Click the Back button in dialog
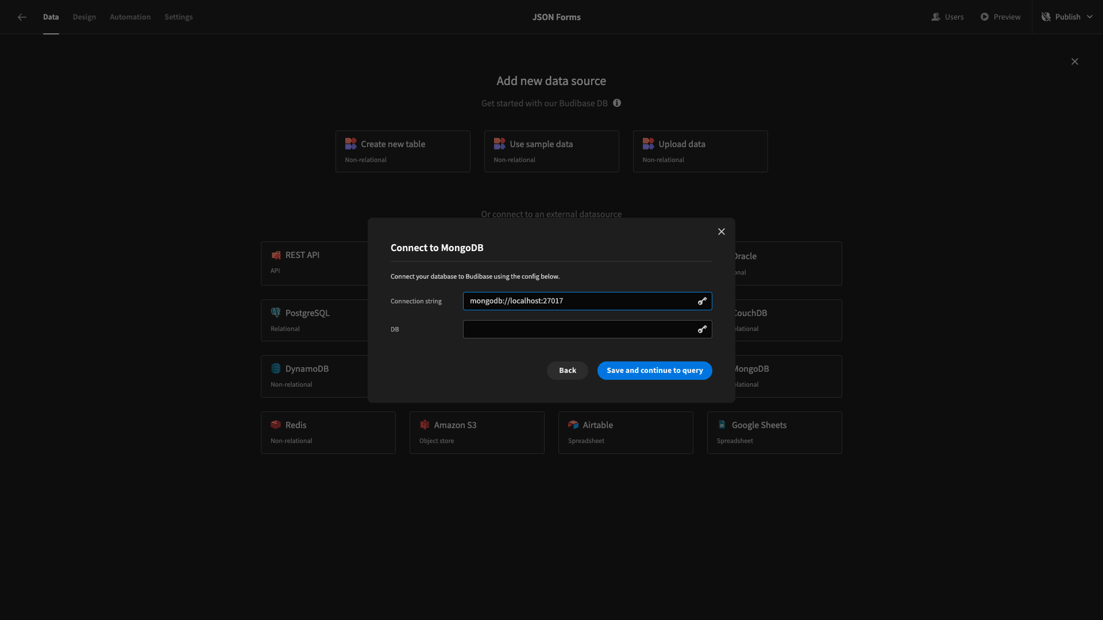 pyautogui.click(x=568, y=371)
